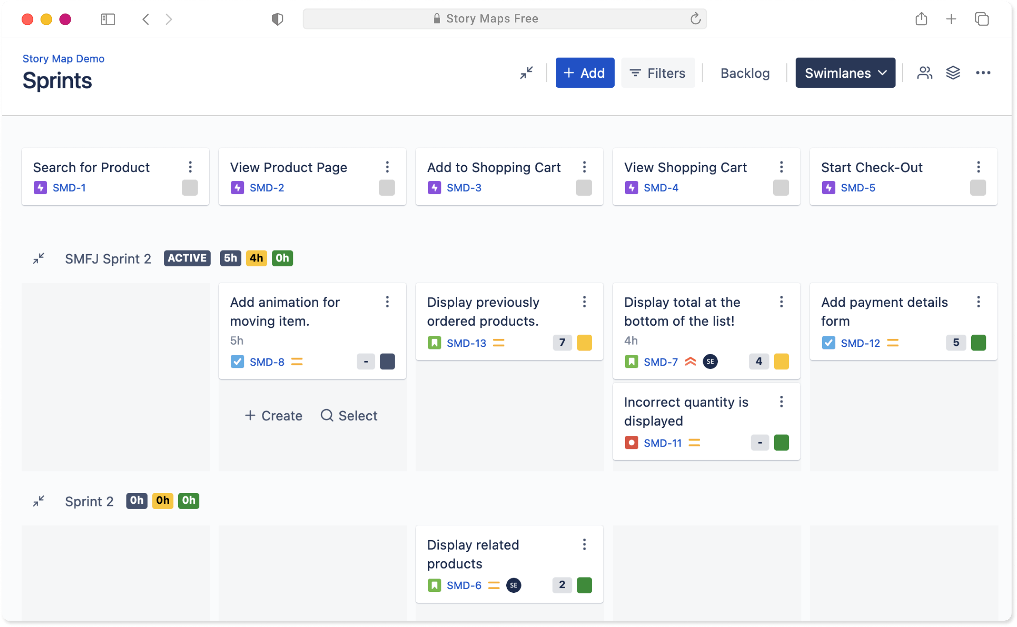This screenshot has width=1017, height=627.
Task: Click the SMD-11 bug type icon
Action: click(631, 443)
